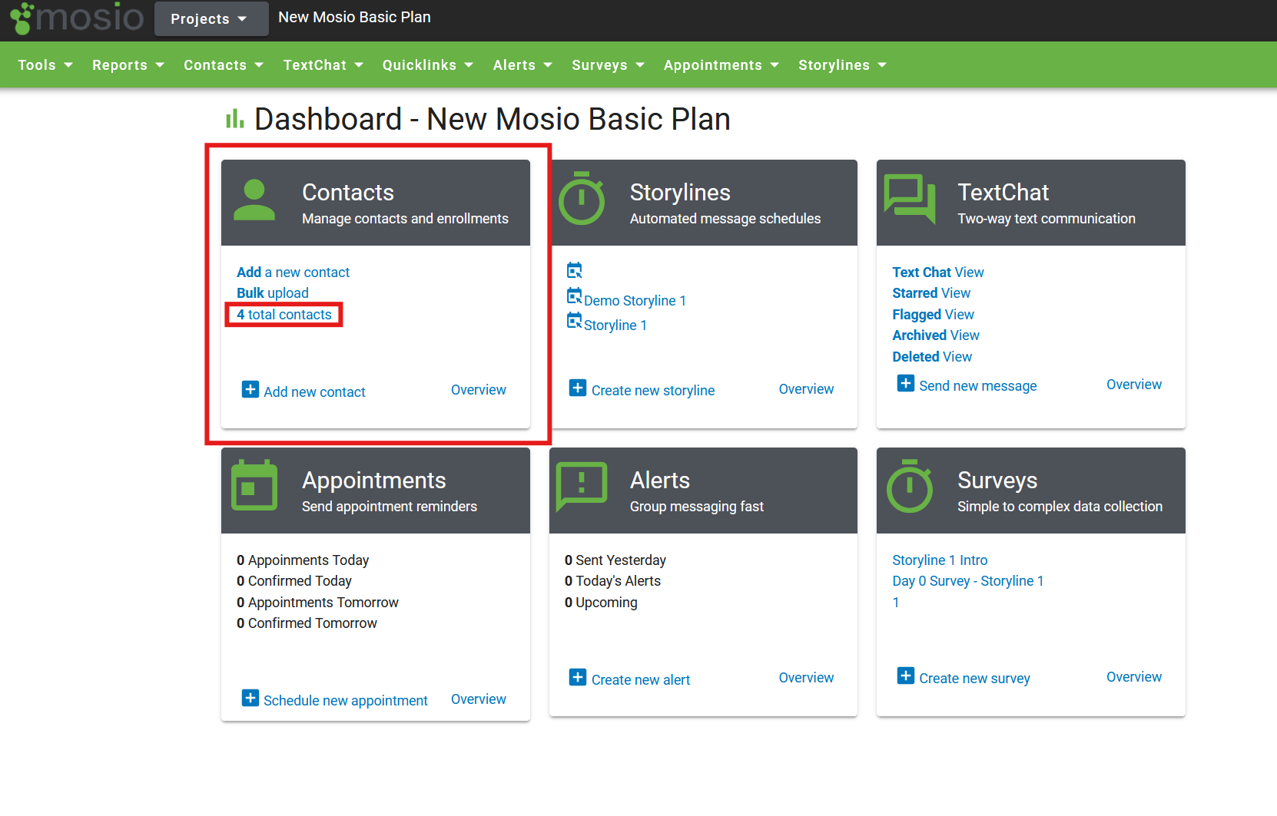
Task: Click the Contacts person icon
Action: (254, 200)
